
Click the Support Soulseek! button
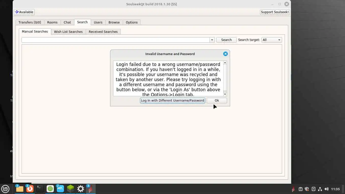click(x=275, y=12)
